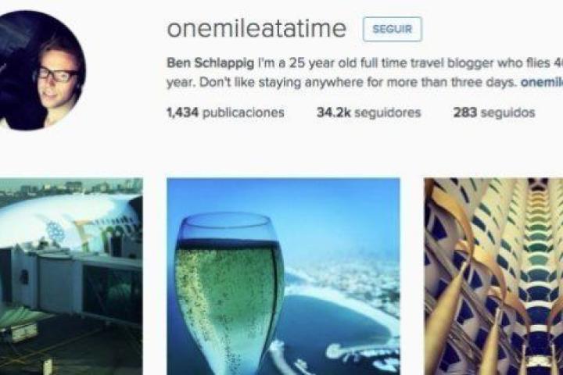Open the hotel atrium interior photo
Viewport: 563px width, 375px height.
tap(493, 277)
